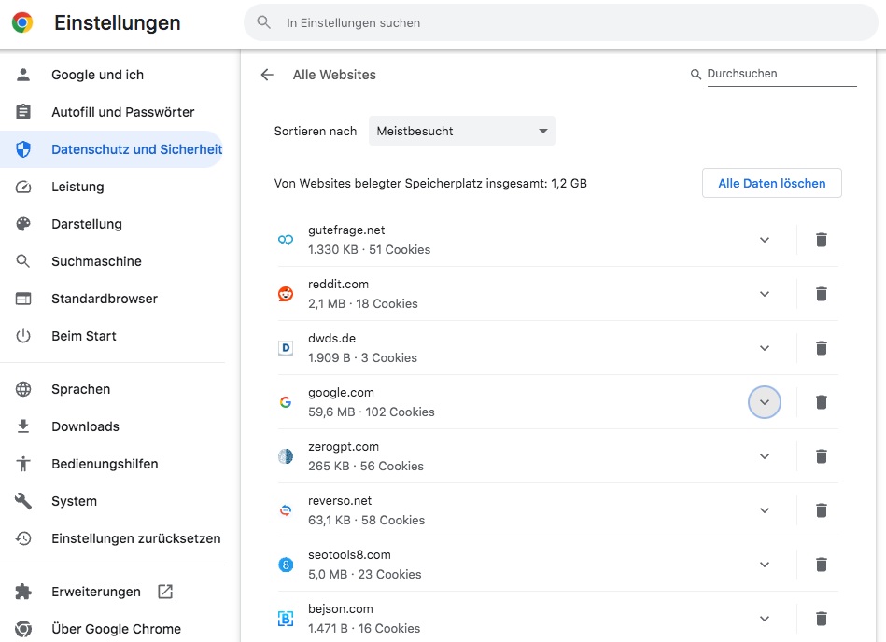886x642 pixels.
Task: Delete google.com stored data trash icon
Action: (x=821, y=402)
